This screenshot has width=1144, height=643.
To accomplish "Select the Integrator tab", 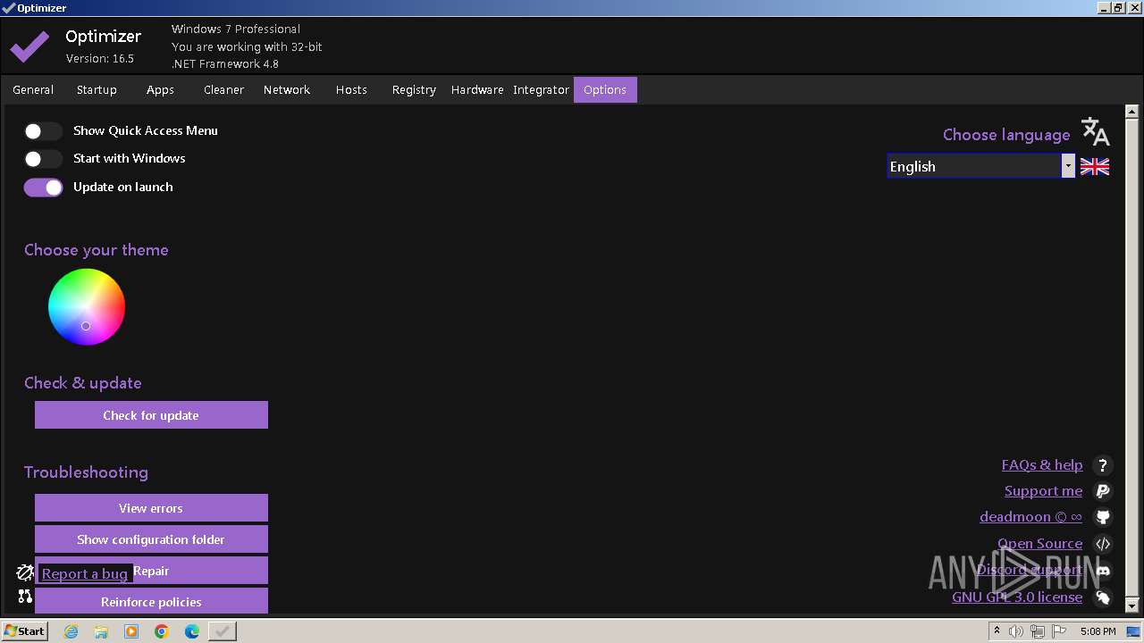I will pos(541,89).
